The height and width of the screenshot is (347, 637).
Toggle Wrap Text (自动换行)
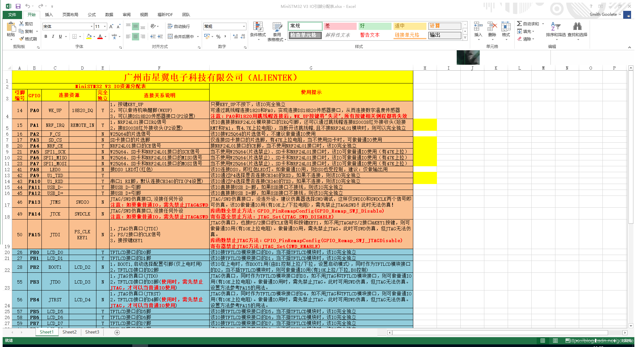point(179,27)
